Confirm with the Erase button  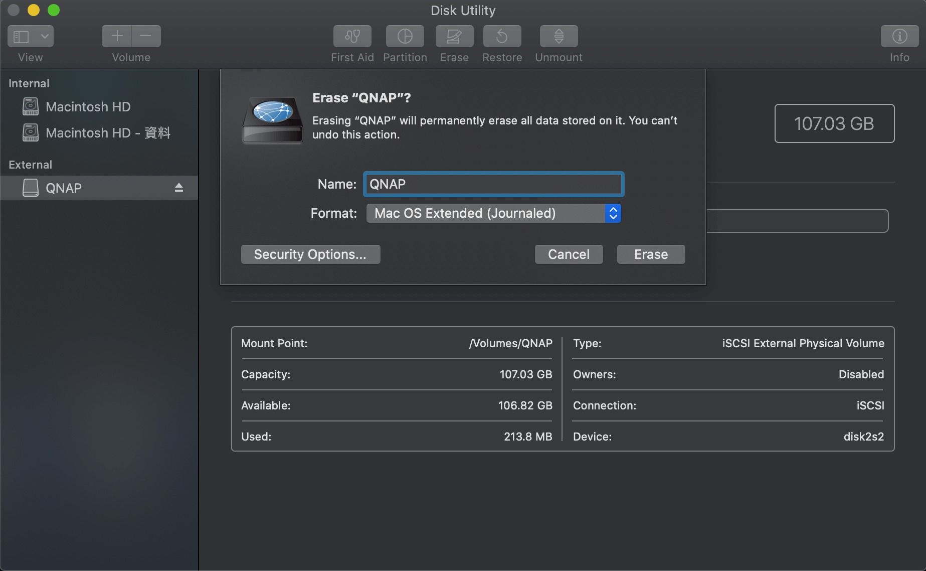click(x=651, y=254)
